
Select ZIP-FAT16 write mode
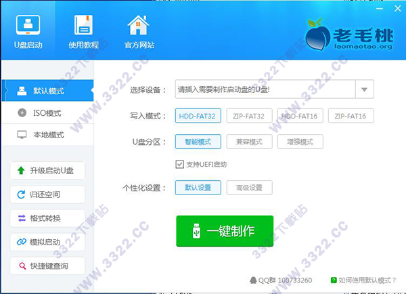tap(351, 116)
